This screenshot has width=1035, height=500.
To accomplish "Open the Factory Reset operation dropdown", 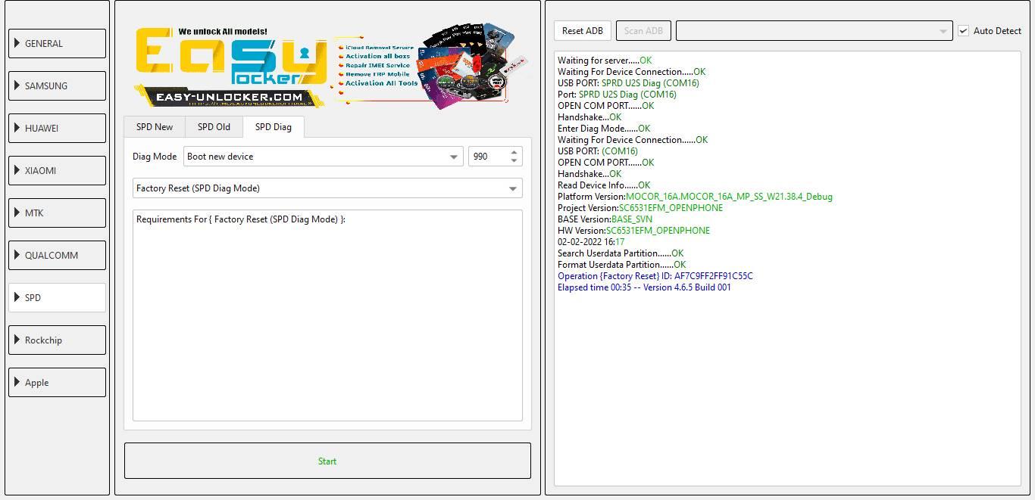I will click(327, 188).
